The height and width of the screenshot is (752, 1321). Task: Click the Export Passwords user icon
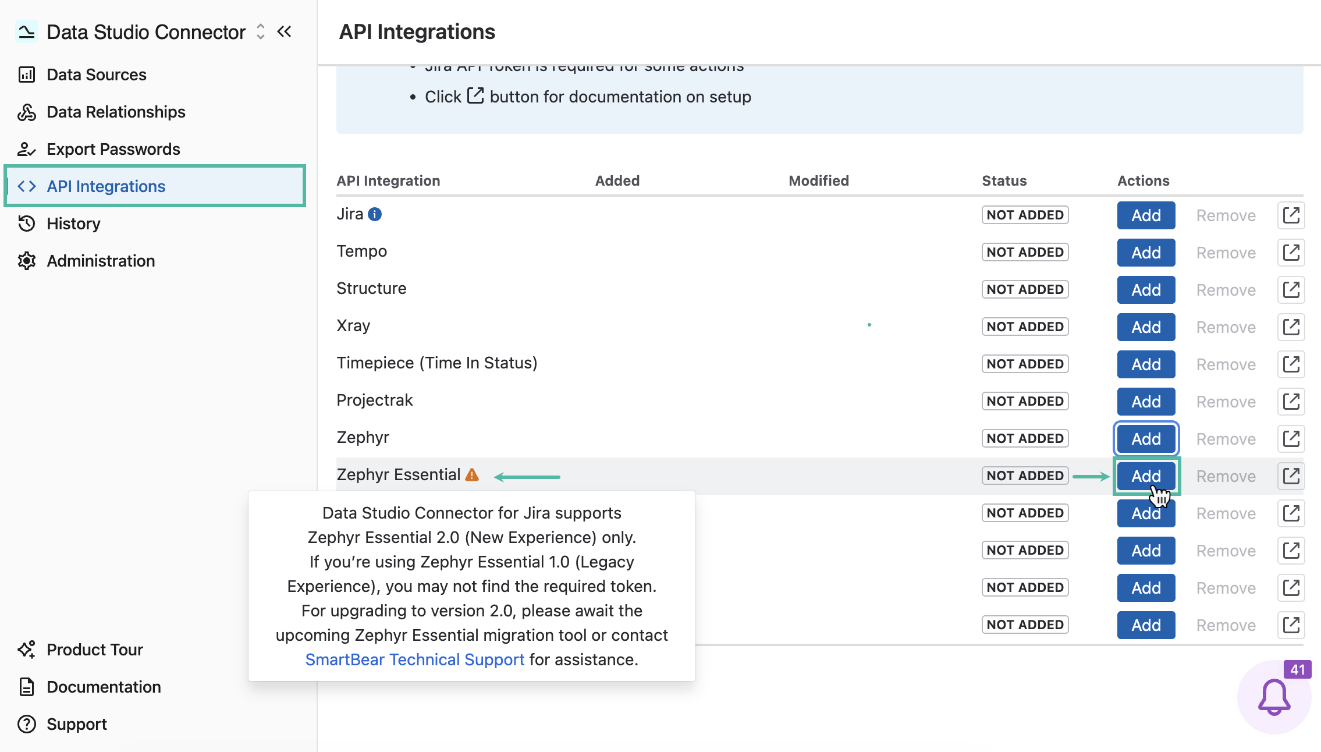[x=27, y=149]
